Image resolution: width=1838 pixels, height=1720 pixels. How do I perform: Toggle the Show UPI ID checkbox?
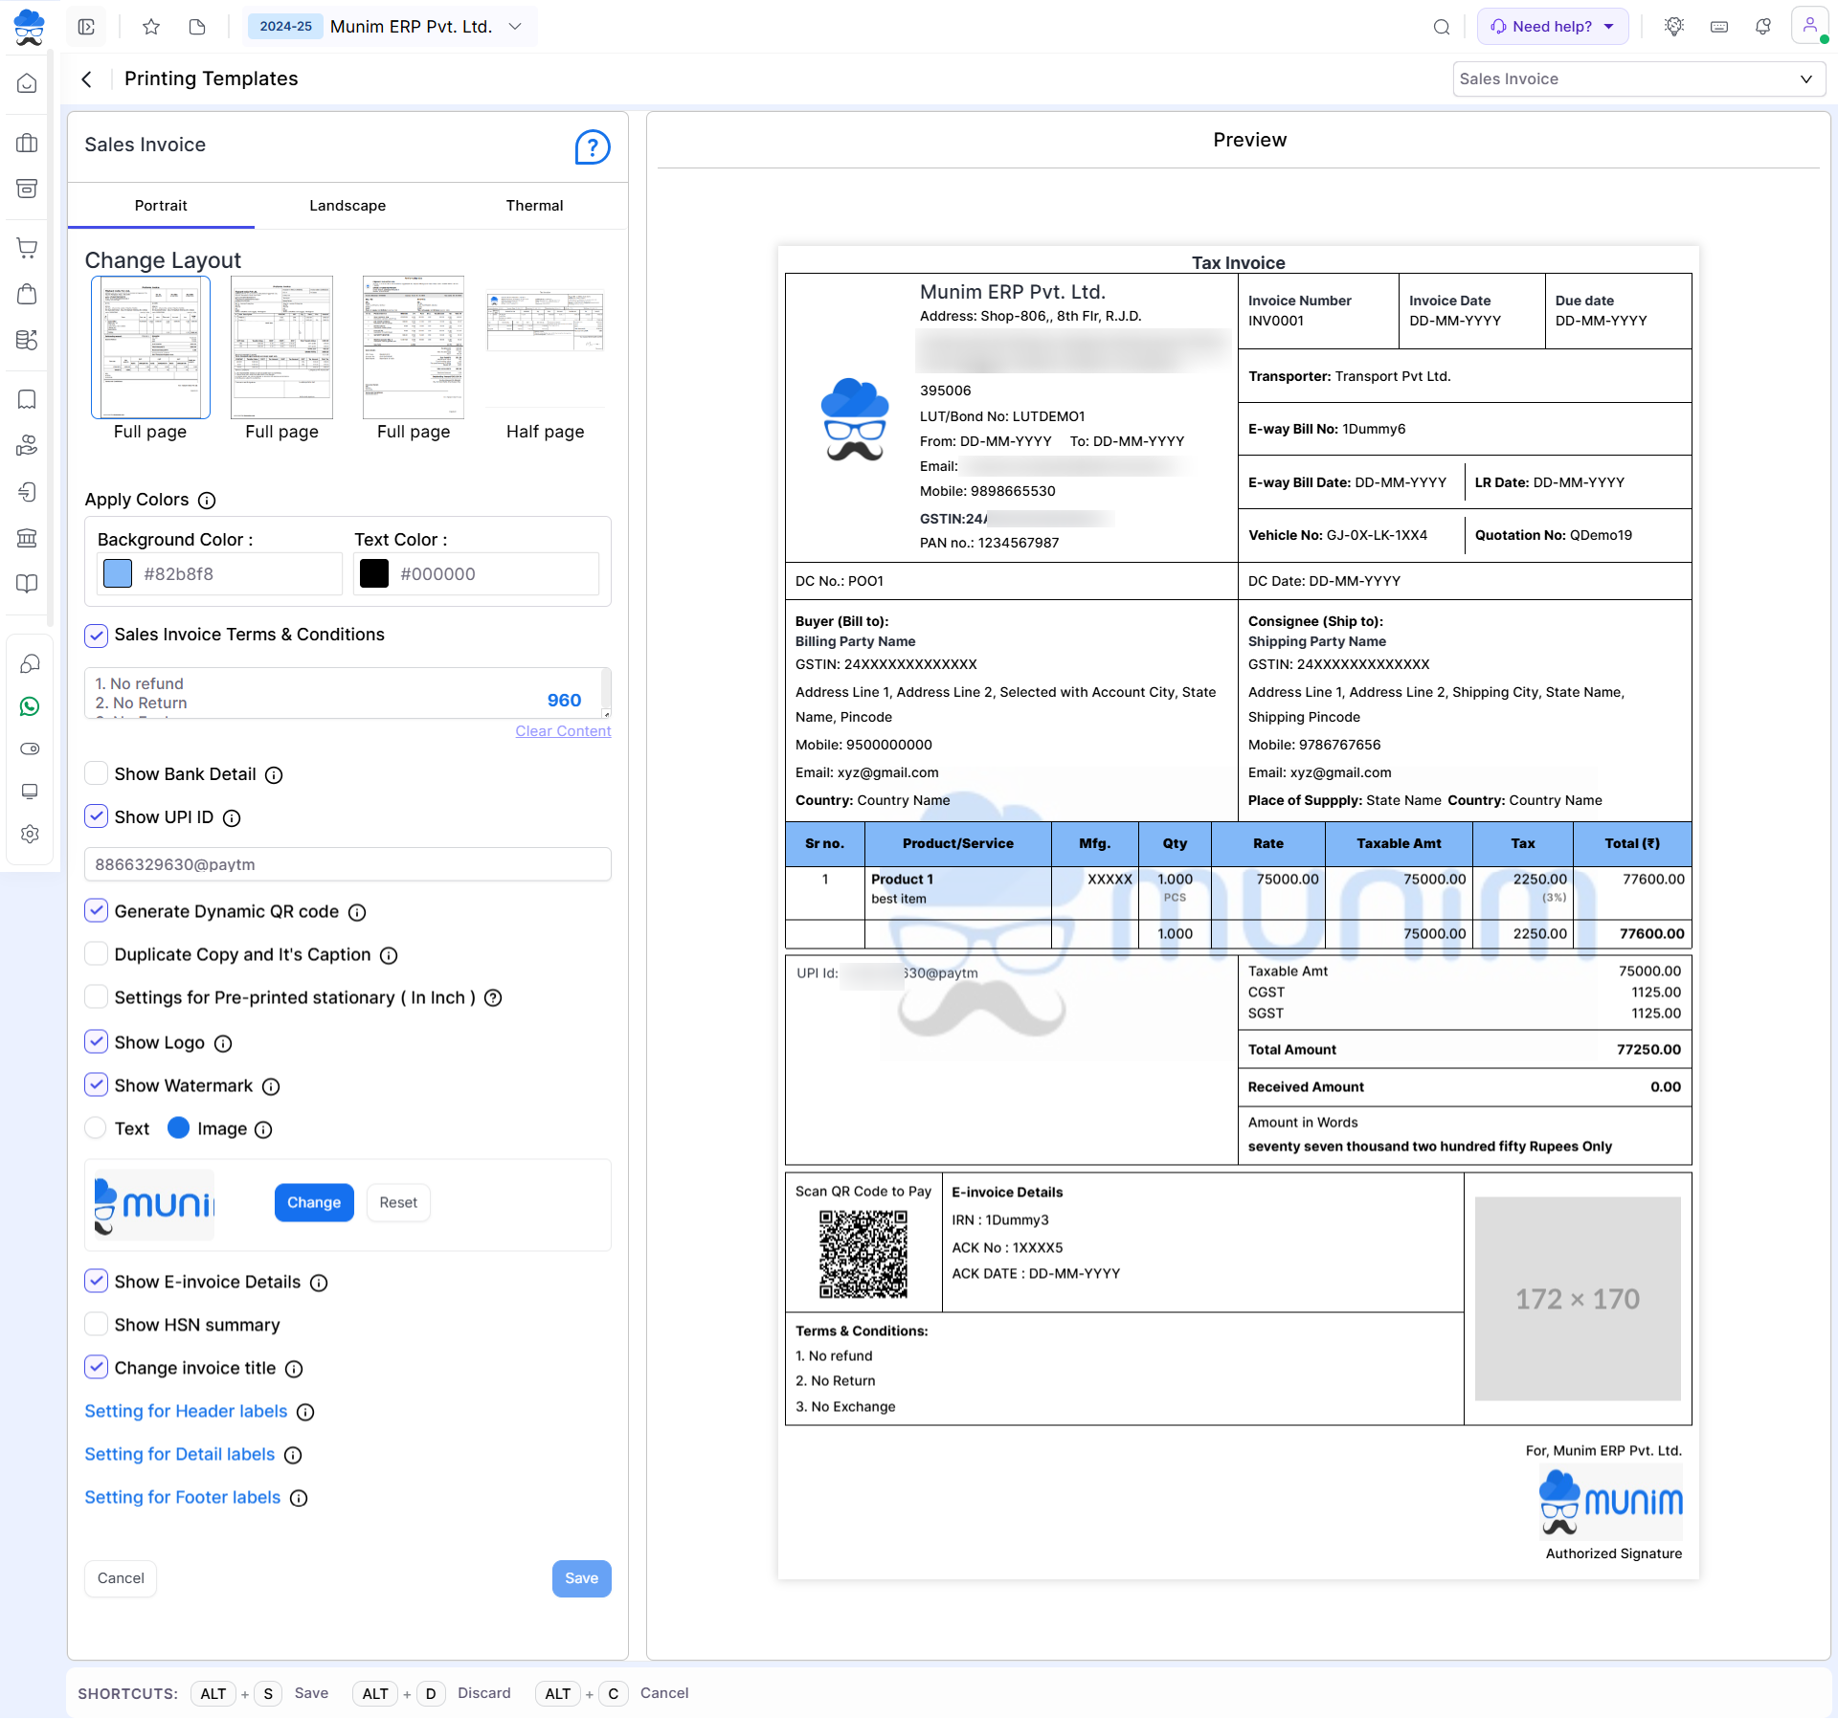(x=96, y=816)
